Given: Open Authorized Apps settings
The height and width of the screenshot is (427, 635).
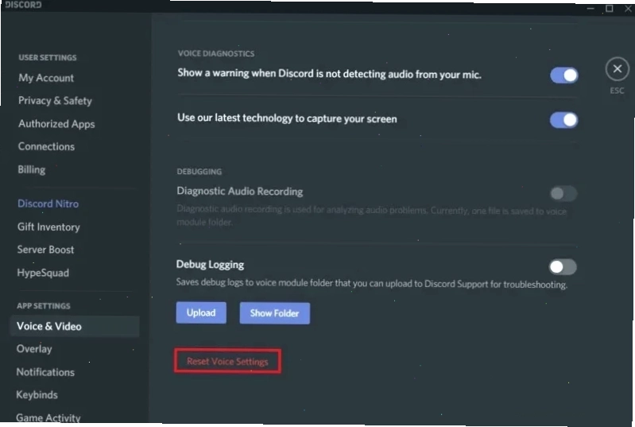Looking at the screenshot, I should [x=56, y=124].
